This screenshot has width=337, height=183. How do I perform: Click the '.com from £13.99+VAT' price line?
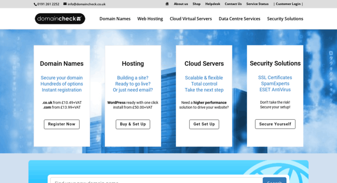coord(62,107)
